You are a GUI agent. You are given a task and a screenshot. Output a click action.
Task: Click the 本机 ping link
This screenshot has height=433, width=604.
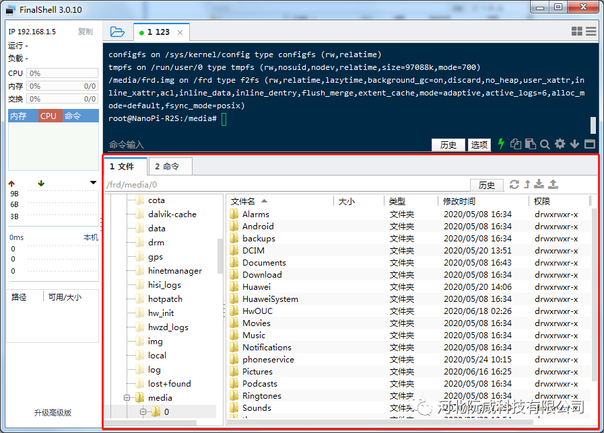click(90, 237)
